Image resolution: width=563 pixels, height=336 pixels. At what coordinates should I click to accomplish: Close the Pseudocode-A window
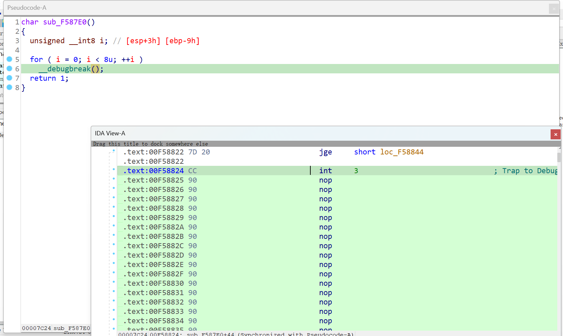(x=554, y=9)
